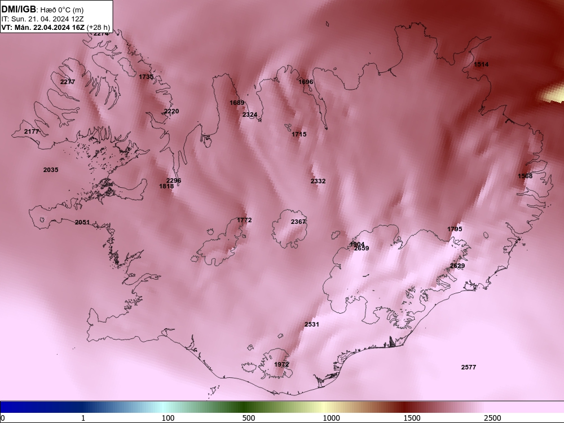Click the value 1735 on the map

click(146, 77)
